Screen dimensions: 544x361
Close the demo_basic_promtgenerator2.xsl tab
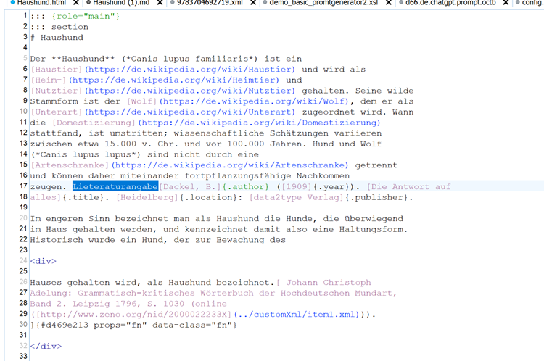click(389, 3)
